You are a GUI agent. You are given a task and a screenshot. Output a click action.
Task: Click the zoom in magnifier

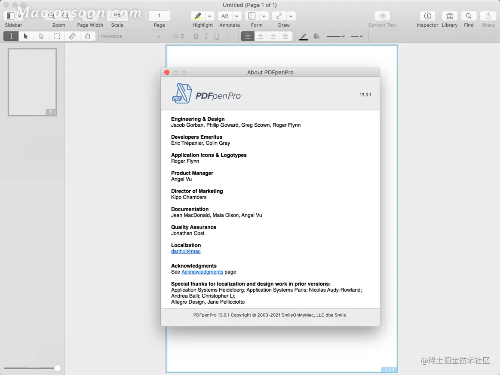[66, 15]
